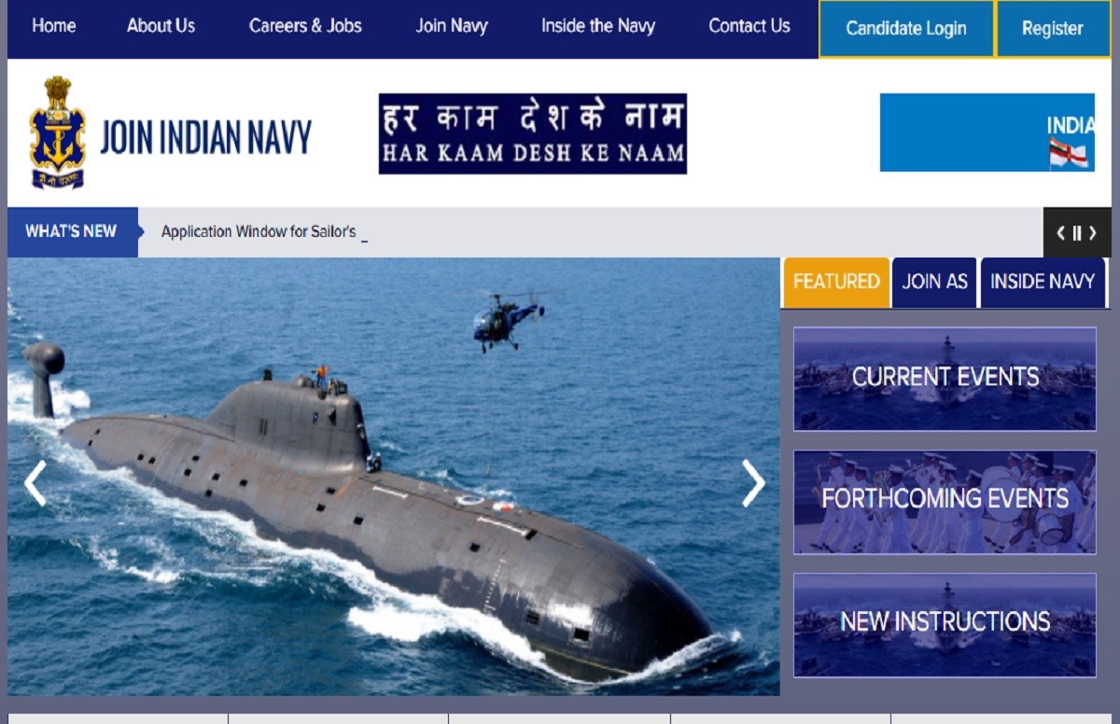The width and height of the screenshot is (1120, 724).
Task: Select the Inside Navy sidebar tab
Action: tap(1042, 282)
